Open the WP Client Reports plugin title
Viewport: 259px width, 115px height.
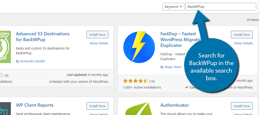pos(35,105)
